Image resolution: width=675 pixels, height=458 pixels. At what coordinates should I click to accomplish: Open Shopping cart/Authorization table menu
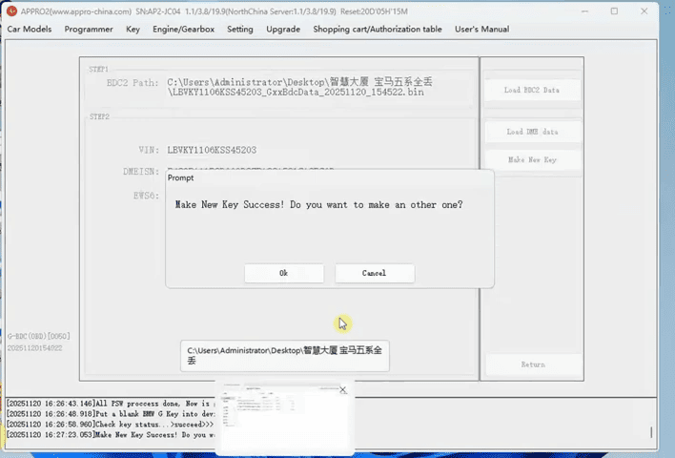377,30
